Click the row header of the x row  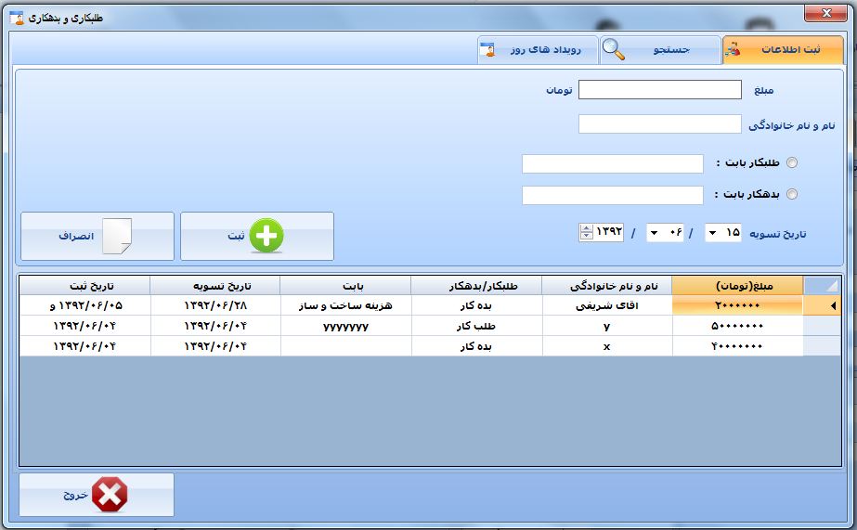(x=822, y=346)
